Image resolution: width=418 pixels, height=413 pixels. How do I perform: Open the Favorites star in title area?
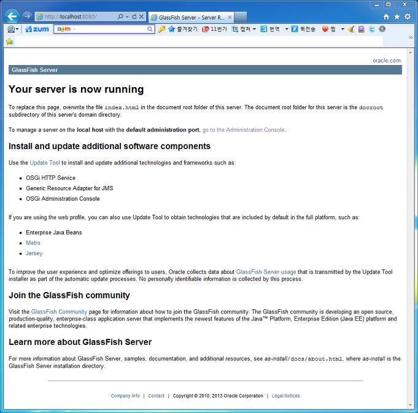pos(397,17)
